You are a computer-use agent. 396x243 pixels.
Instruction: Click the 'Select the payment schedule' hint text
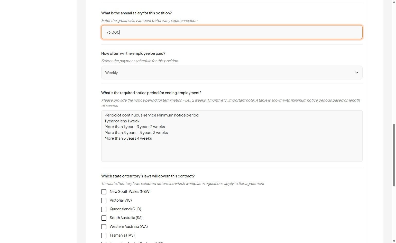pos(140,61)
